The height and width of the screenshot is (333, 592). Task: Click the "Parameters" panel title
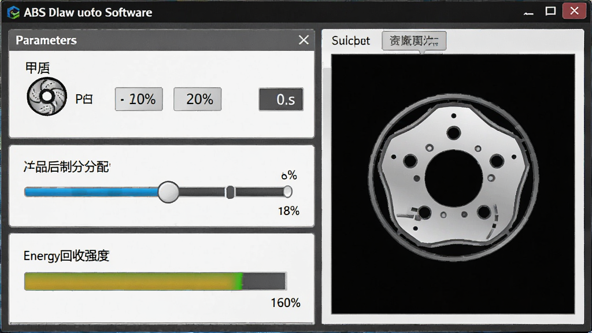(46, 40)
